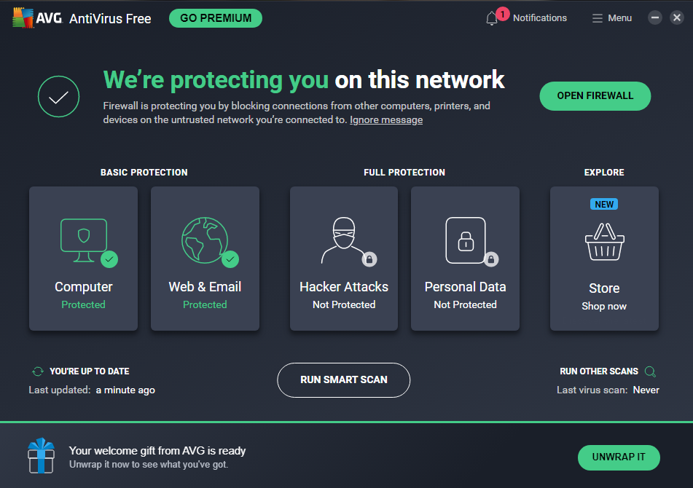The height and width of the screenshot is (488, 693).
Task: Click the Hacker Attacks masked figure icon
Action: 343,240
